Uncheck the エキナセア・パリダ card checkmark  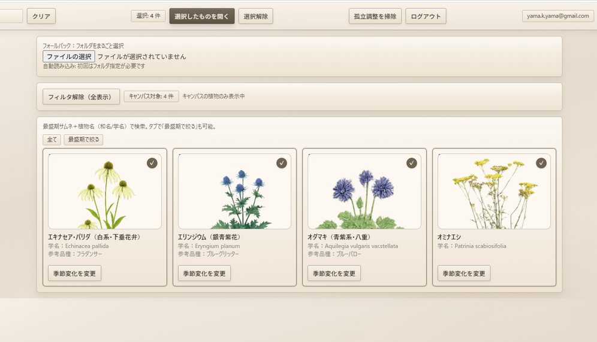click(152, 163)
